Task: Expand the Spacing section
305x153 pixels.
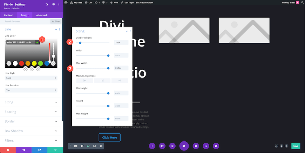Action: (x=31, y=112)
